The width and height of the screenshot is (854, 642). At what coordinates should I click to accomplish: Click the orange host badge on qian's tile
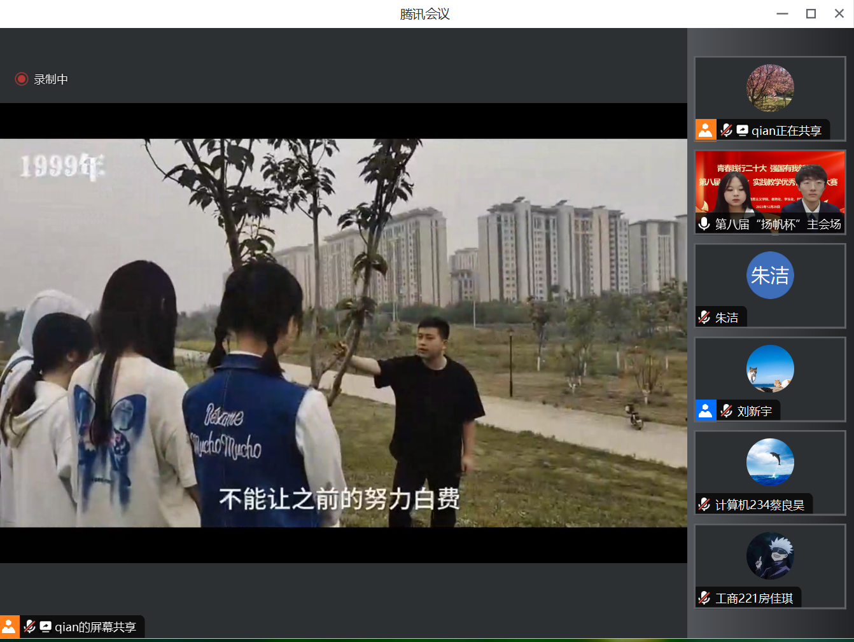pyautogui.click(x=706, y=129)
